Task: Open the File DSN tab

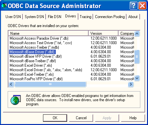Action: (x=55, y=17)
